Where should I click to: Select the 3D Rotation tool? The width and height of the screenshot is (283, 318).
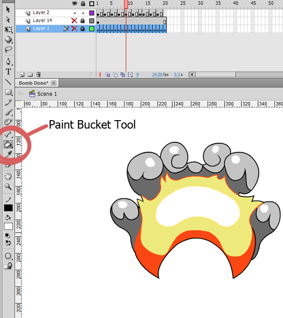click(x=8, y=40)
